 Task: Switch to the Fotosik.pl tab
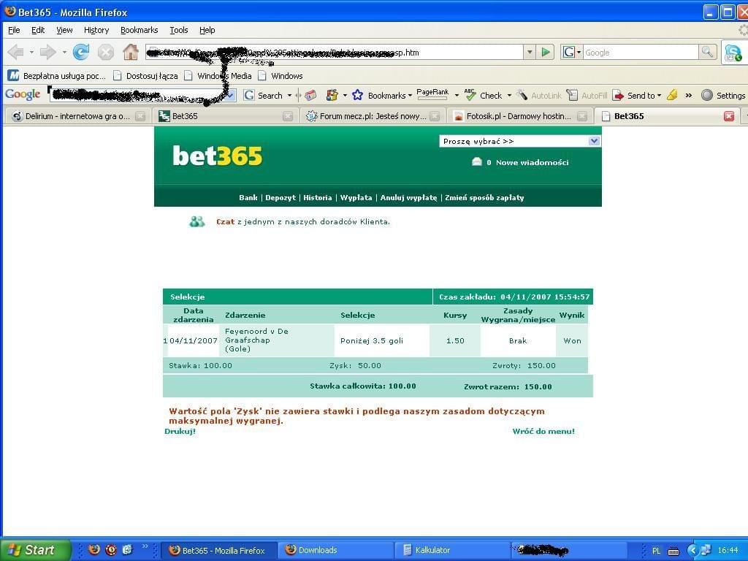pos(519,116)
